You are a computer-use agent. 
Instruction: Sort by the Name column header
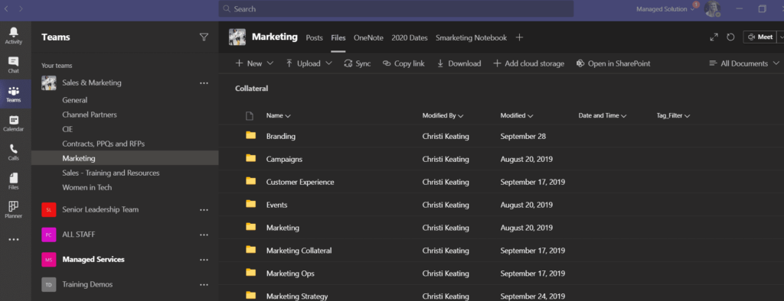[x=279, y=115]
